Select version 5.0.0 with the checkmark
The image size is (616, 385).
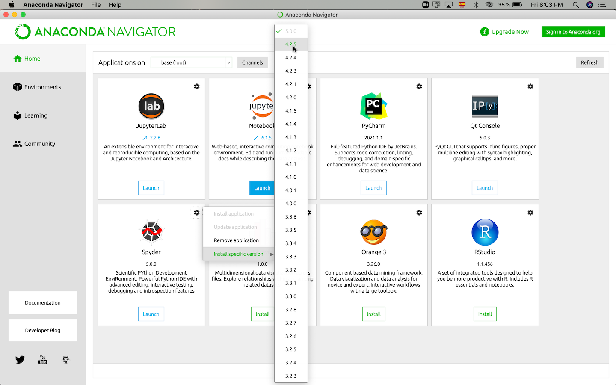point(291,31)
